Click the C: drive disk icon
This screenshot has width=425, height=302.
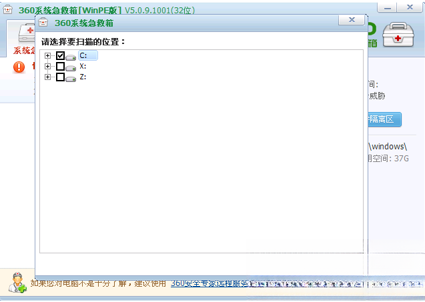click(71, 57)
